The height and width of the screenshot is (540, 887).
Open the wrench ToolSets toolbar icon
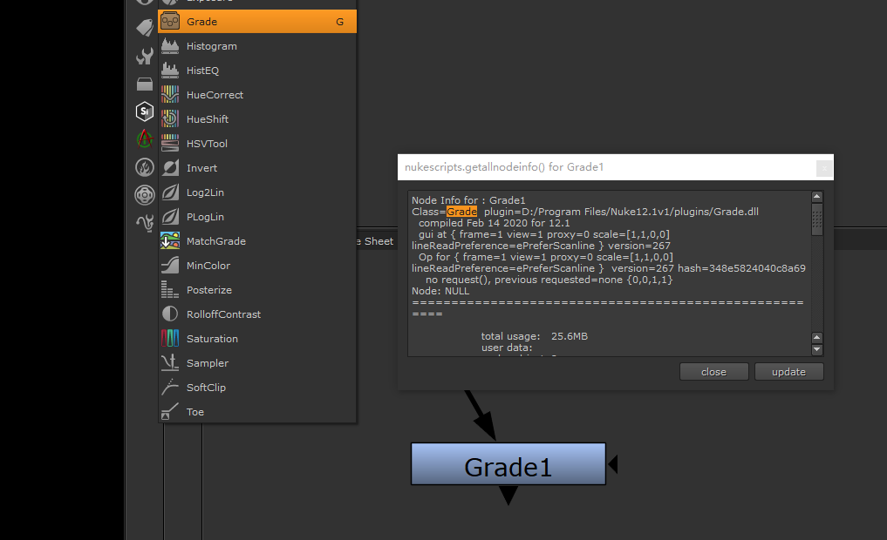tap(145, 57)
